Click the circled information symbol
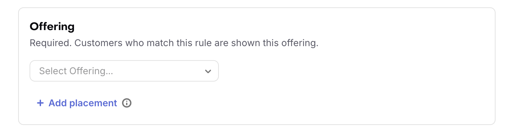Viewport: 513px width, 135px height. pos(127,103)
